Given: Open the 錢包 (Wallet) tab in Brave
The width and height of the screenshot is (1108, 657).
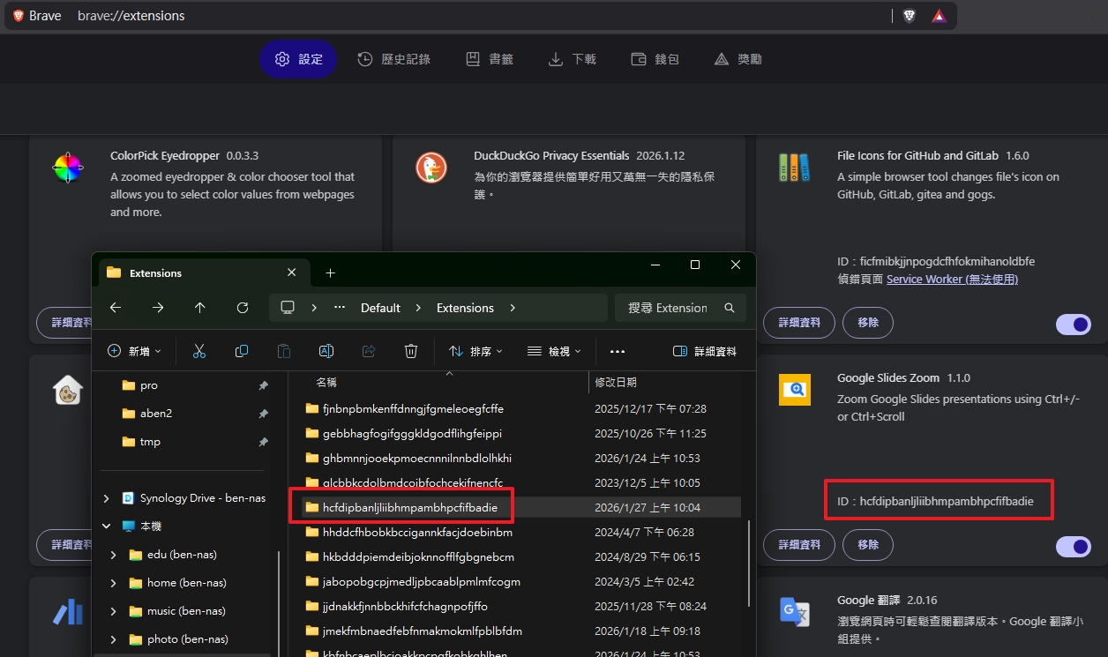Looking at the screenshot, I should click(655, 59).
